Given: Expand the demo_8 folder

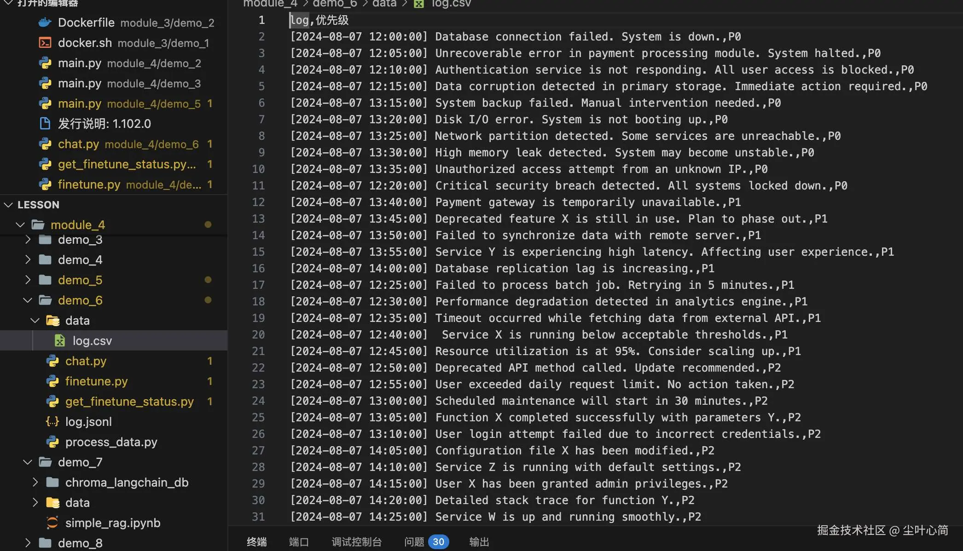Looking at the screenshot, I should pyautogui.click(x=28, y=543).
